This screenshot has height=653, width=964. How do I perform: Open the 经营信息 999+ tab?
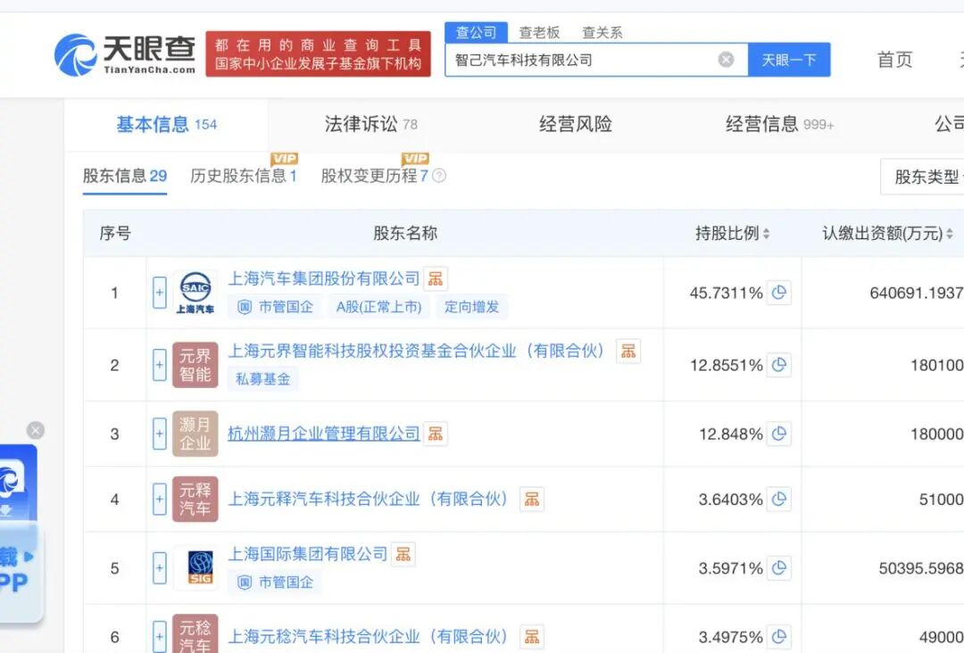pyautogui.click(x=779, y=124)
